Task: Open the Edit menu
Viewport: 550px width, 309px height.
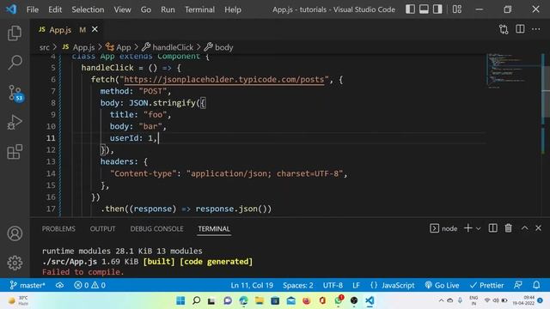Action: 55,9
